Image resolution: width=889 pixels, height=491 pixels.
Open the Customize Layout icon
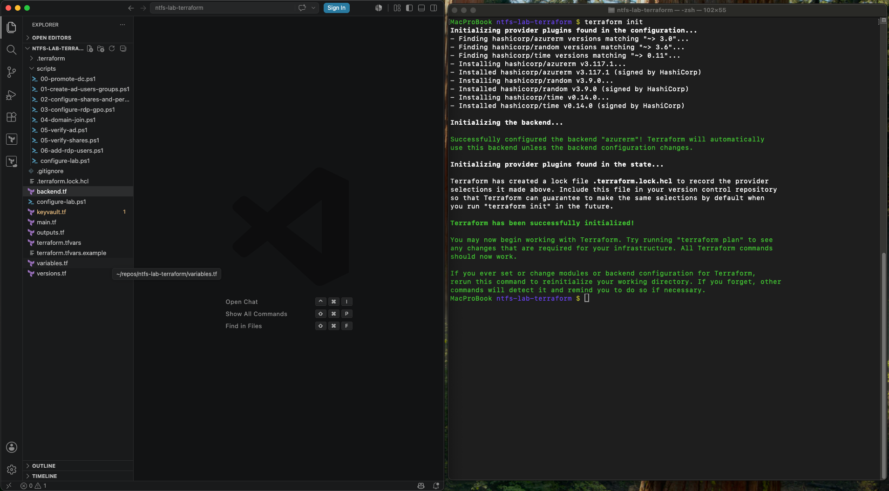click(x=397, y=8)
